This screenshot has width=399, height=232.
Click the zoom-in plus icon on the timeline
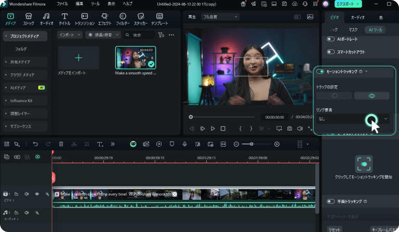tap(277, 144)
